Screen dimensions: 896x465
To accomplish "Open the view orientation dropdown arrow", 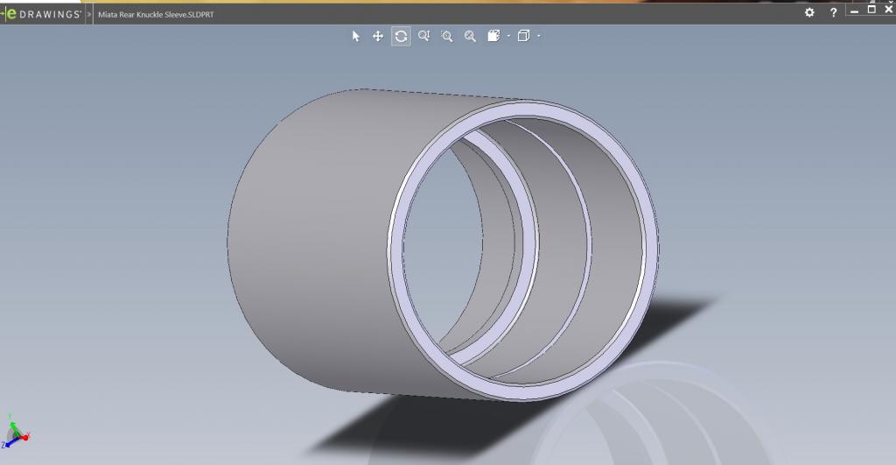I will pyautogui.click(x=508, y=37).
